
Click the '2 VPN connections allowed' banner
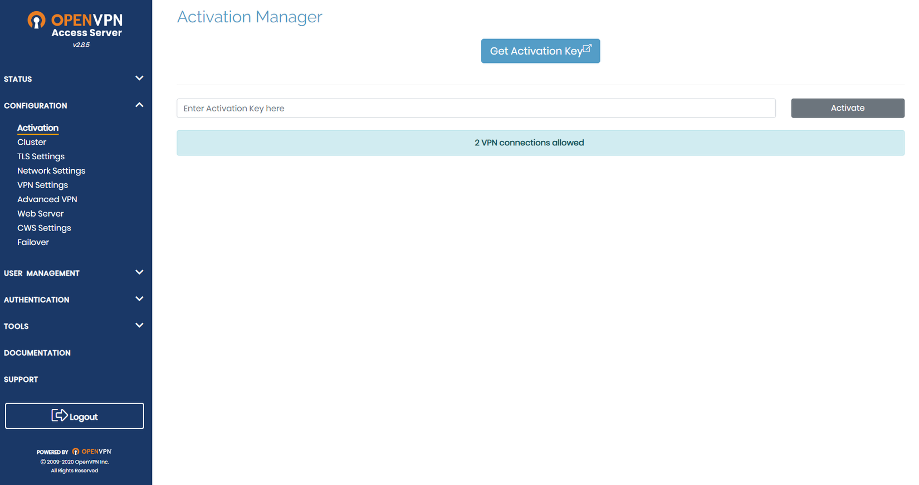[x=540, y=143]
